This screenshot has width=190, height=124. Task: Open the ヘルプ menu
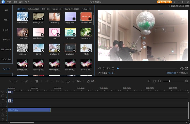pyautogui.click(x=27, y=2)
